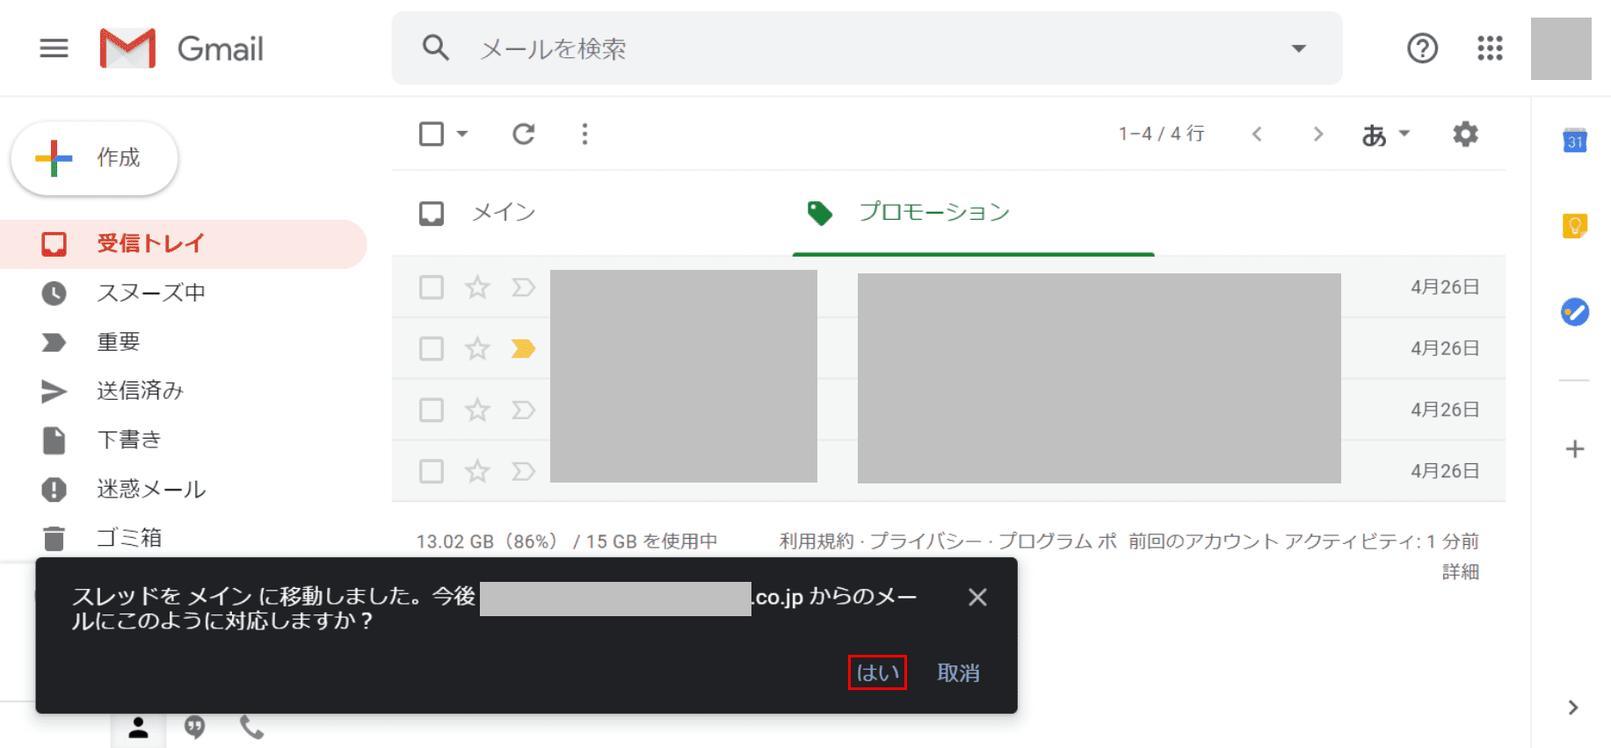Click the 13.02 GB storage usage text
1611x748 pixels.
coord(567,541)
